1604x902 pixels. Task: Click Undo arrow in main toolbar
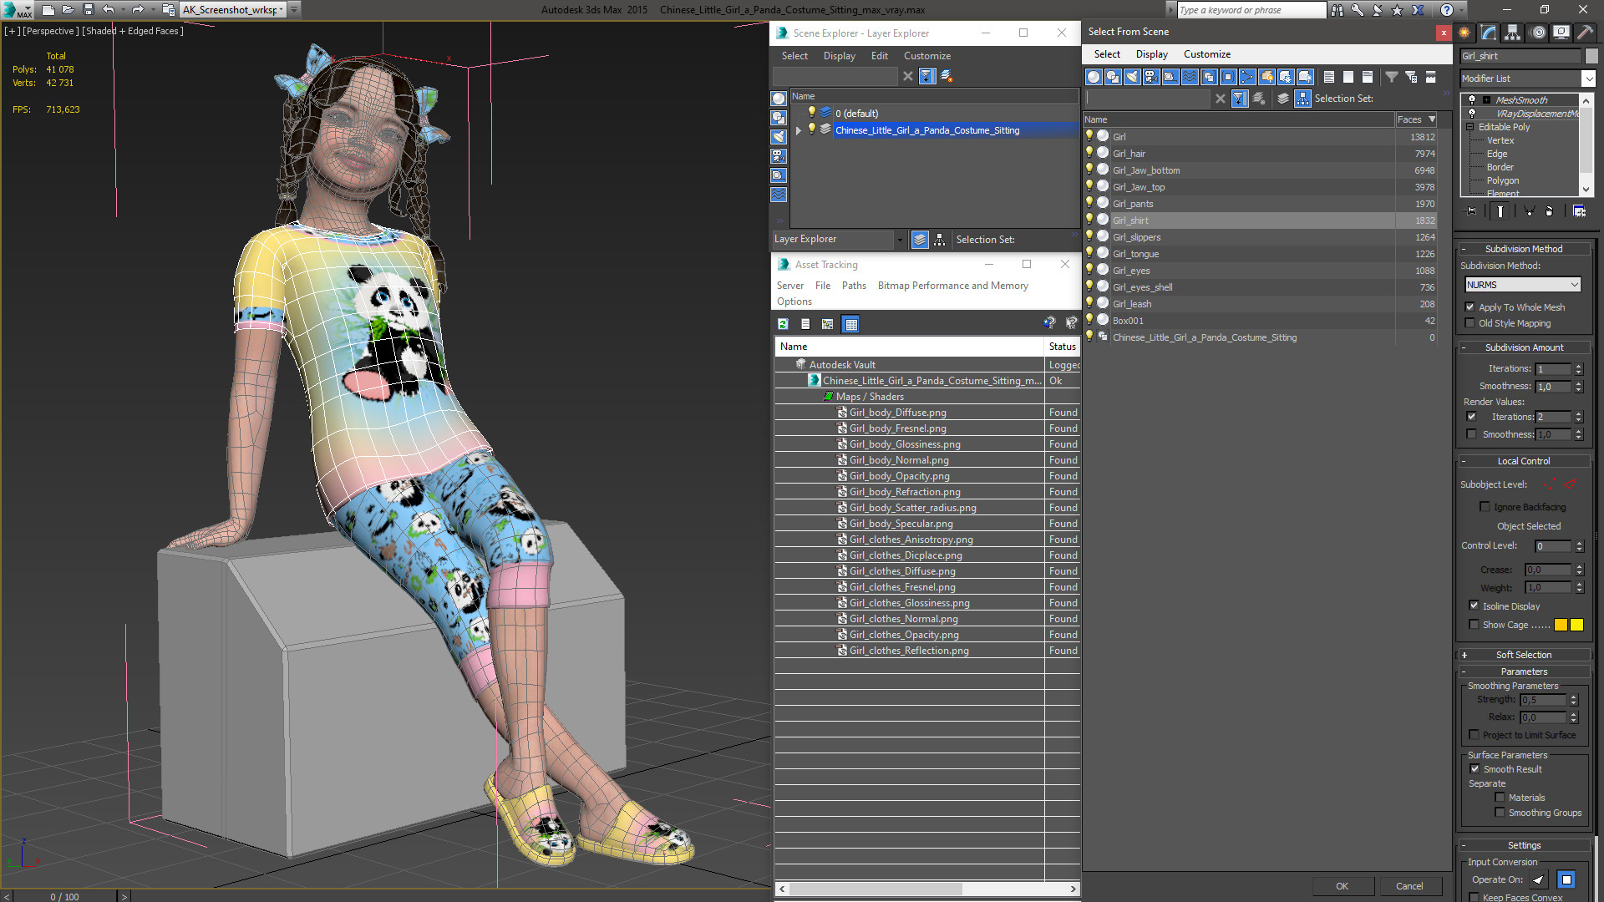(x=109, y=10)
